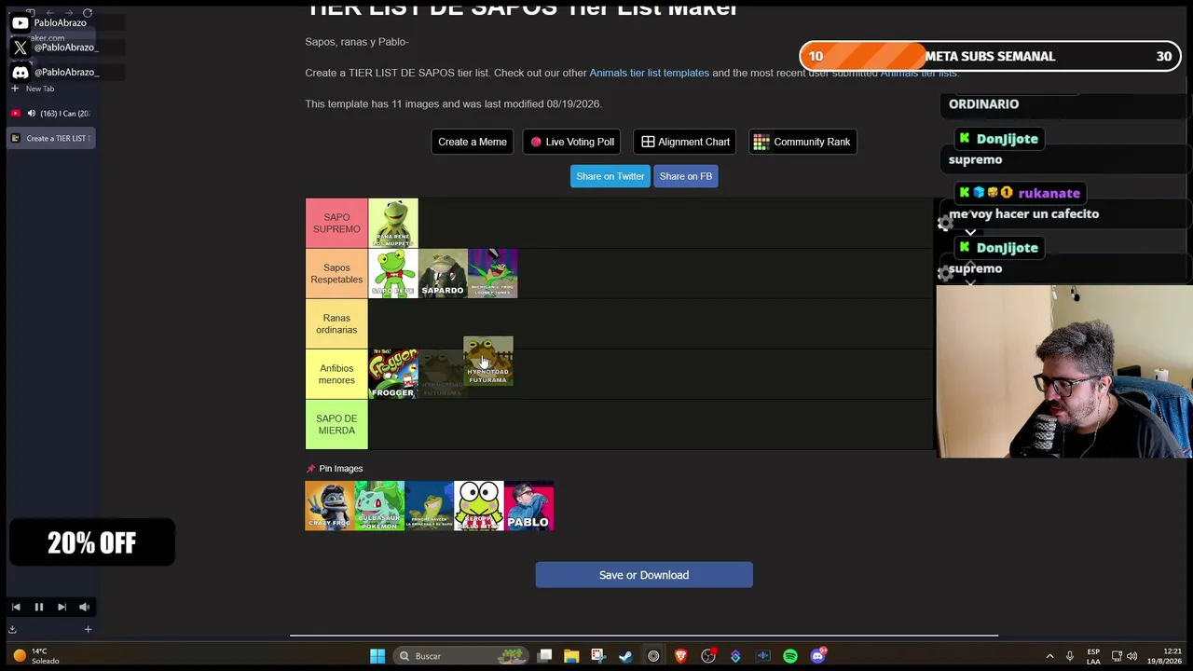Skip to next track in sidebar media controls

tap(62, 607)
